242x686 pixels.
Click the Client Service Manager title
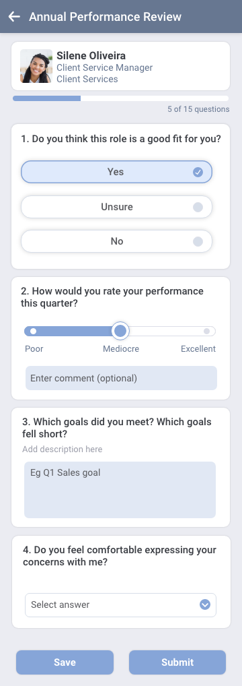pos(105,68)
